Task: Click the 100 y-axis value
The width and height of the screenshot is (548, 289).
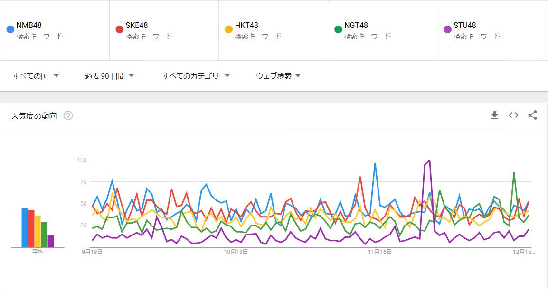Action: point(82,160)
